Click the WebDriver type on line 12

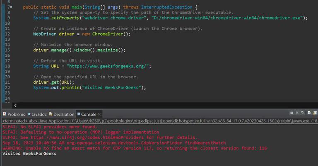coord(45,34)
